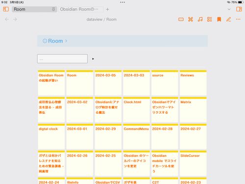Image resolution: width=245 pixels, height=184 pixels.
Task: Click the Room callout info icon
Action: 45,41
